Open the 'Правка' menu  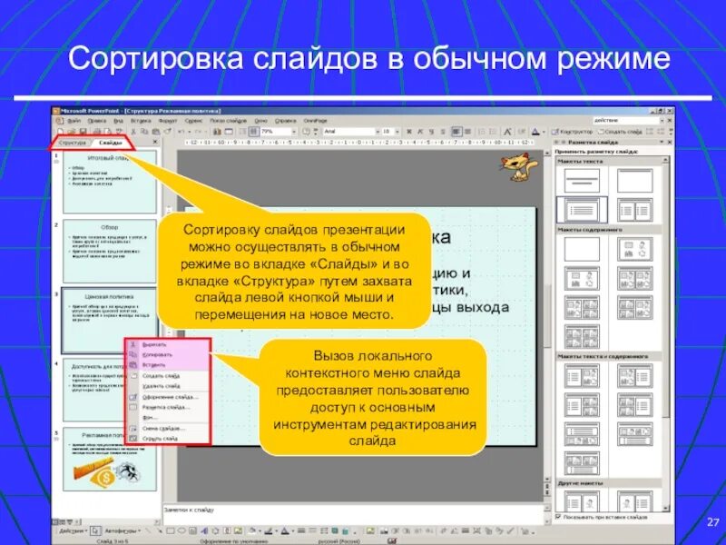tap(97, 121)
